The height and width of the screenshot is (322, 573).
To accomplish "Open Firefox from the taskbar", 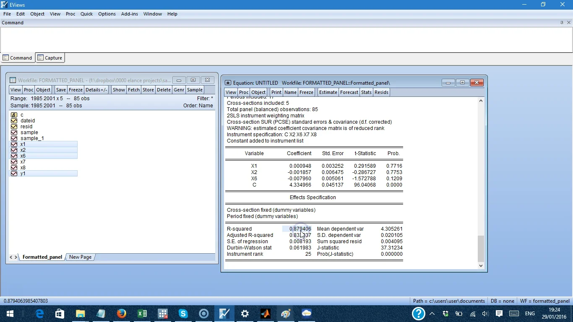I will pos(122,314).
